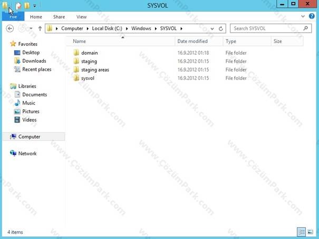Open the Videos library

(30, 120)
